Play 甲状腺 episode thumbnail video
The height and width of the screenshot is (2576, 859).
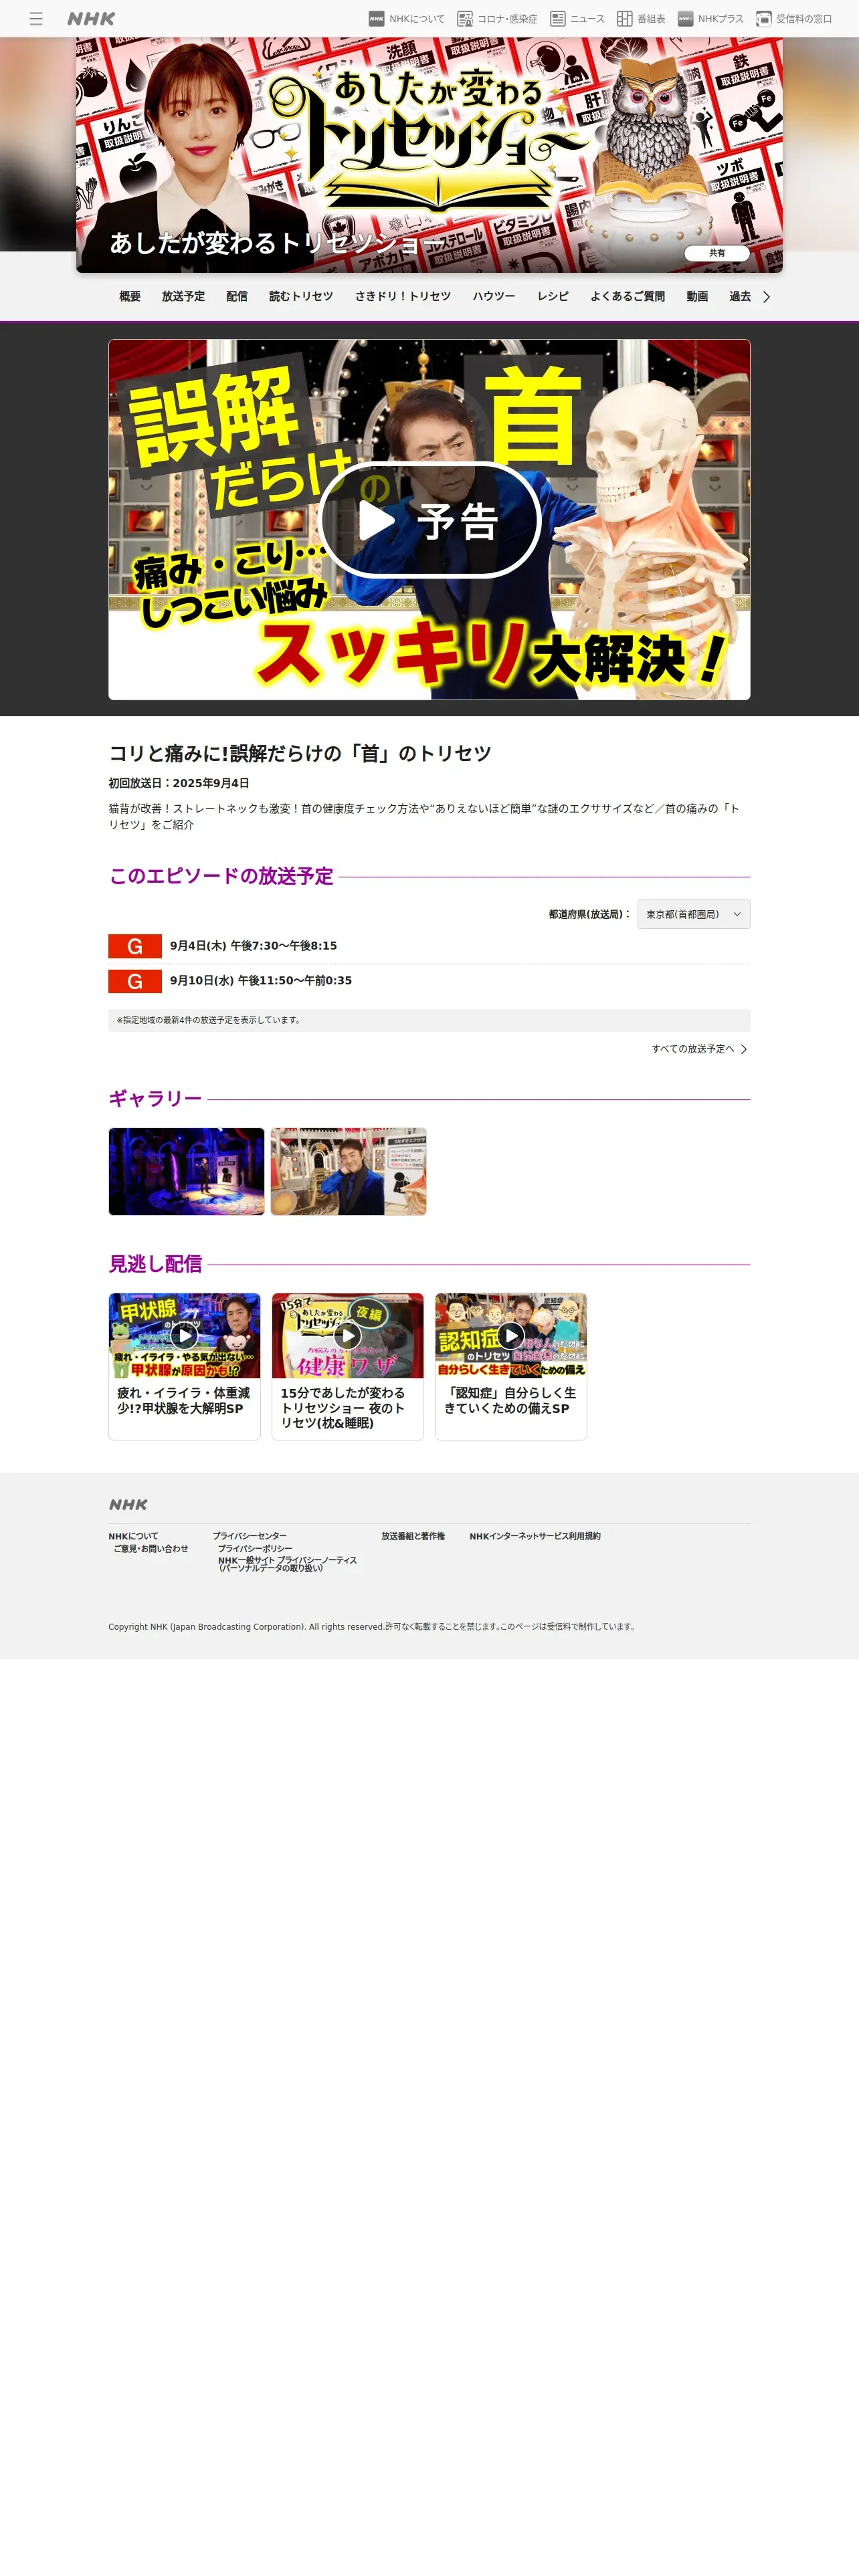(x=184, y=1336)
